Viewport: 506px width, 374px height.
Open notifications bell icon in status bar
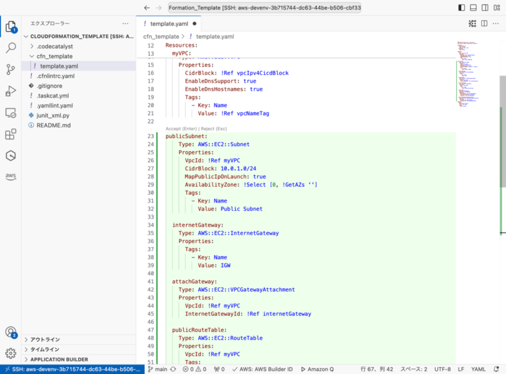[497, 369]
